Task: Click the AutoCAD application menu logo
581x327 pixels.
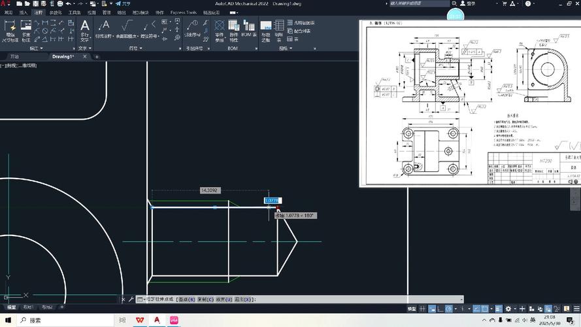Action: pos(3,4)
